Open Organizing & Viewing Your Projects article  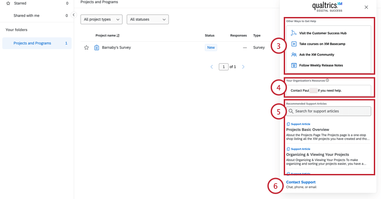[x=317, y=154]
